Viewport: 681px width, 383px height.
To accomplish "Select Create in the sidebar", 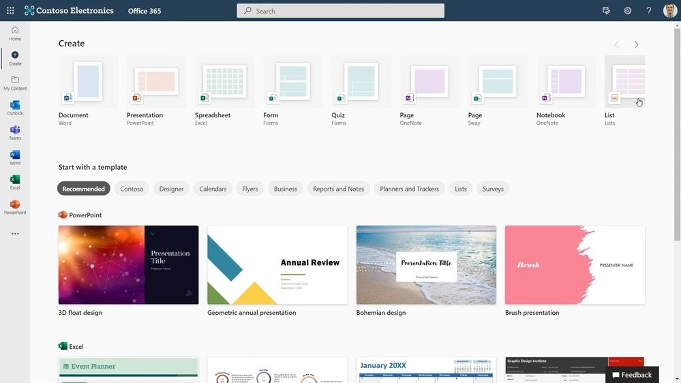I will click(x=15, y=58).
